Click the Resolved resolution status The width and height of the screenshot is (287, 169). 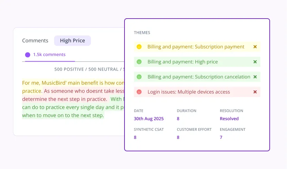coord(229,119)
